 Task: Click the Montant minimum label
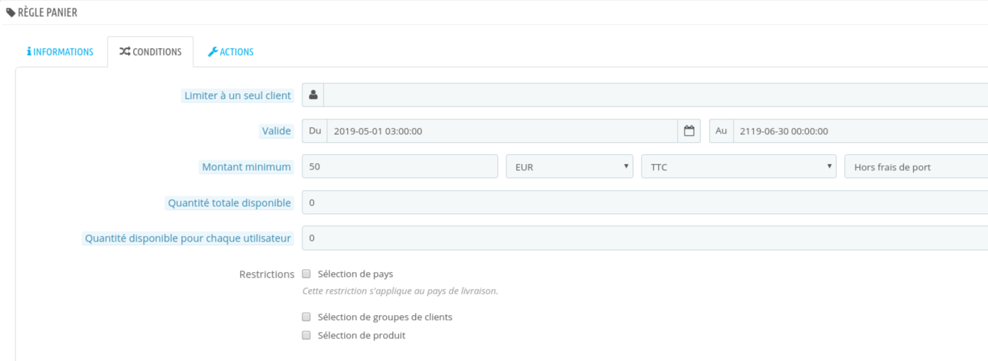[246, 167]
